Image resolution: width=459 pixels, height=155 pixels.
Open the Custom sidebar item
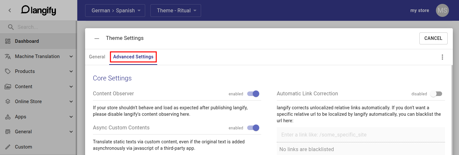pos(38,147)
